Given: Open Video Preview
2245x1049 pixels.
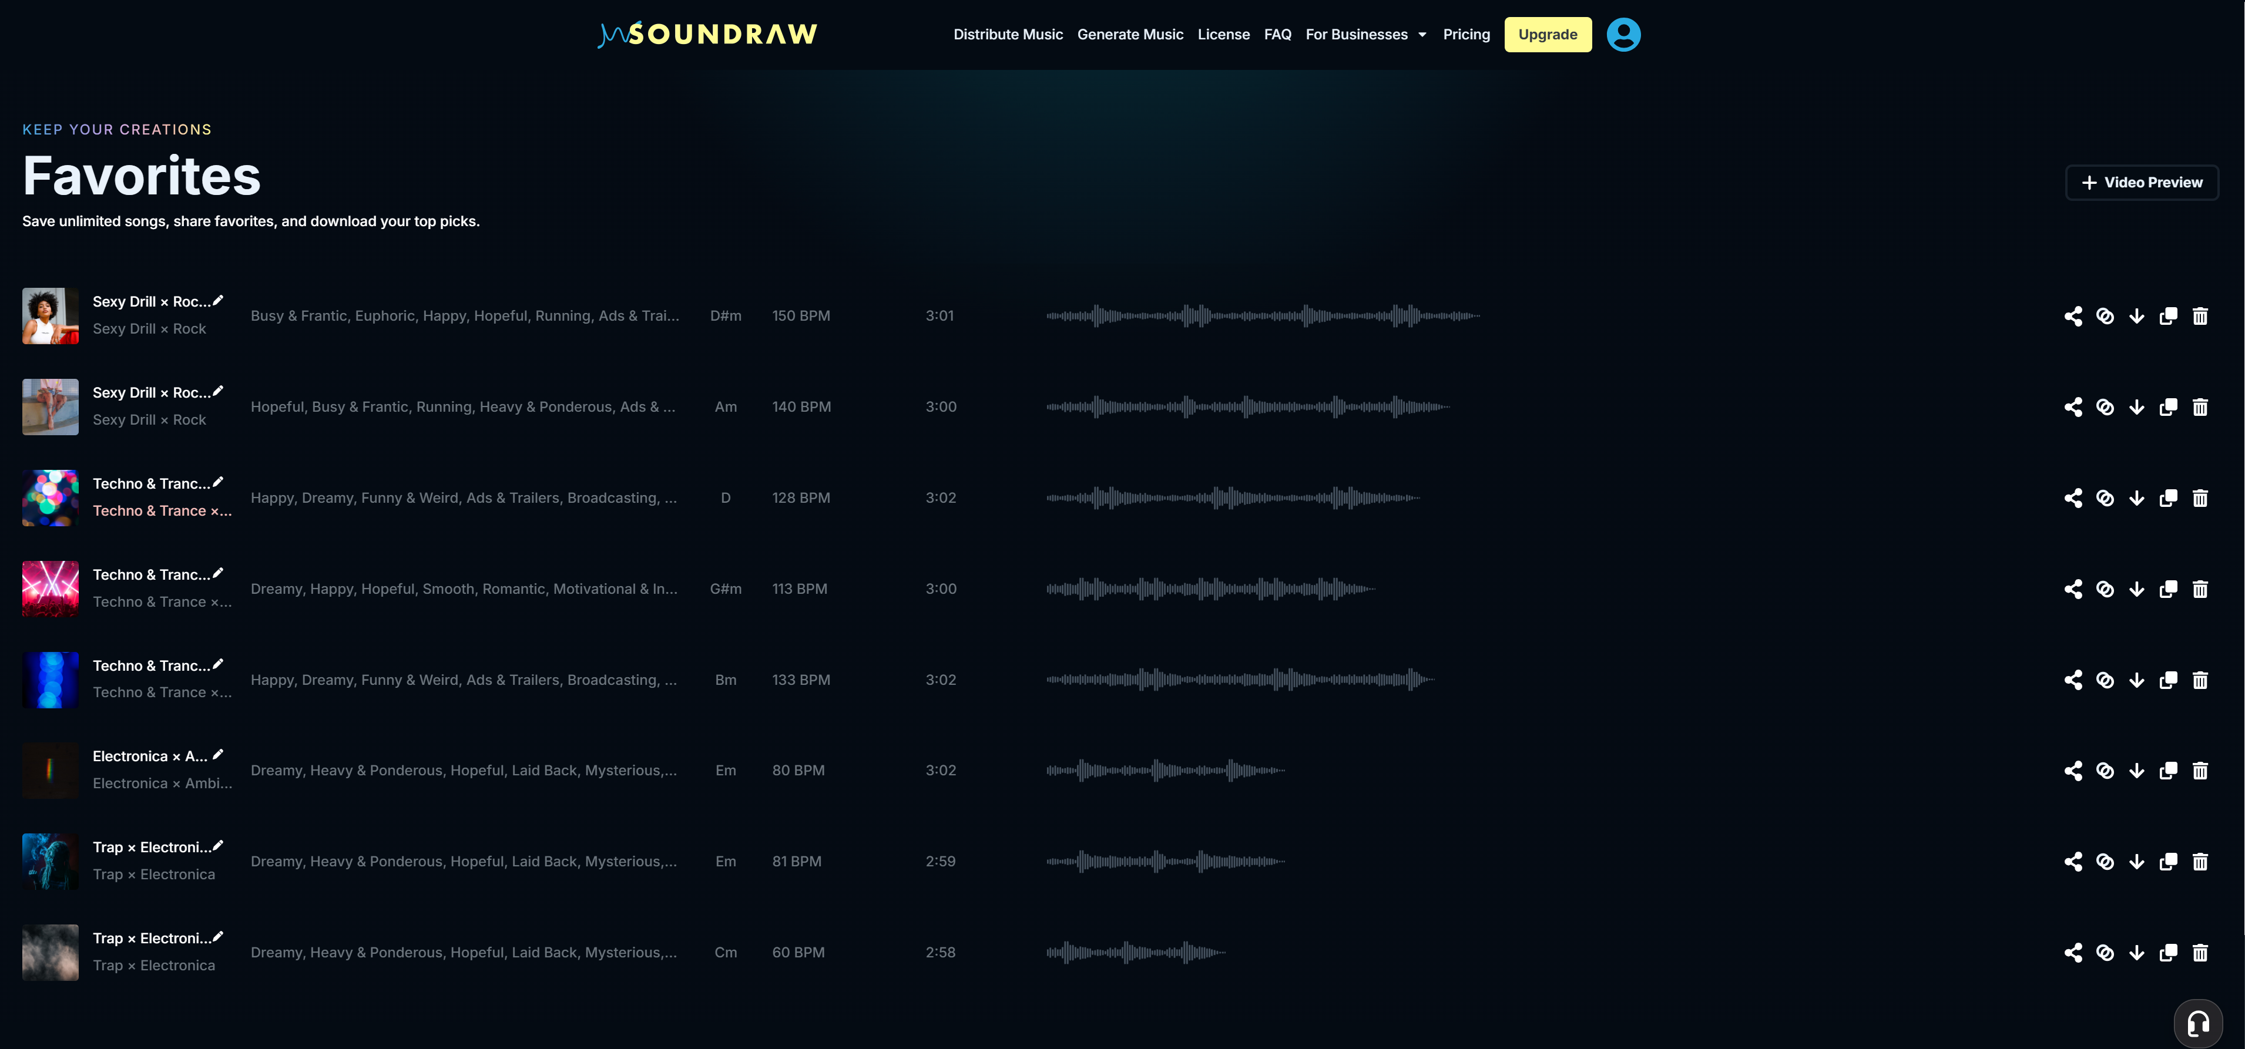Looking at the screenshot, I should (2142, 182).
